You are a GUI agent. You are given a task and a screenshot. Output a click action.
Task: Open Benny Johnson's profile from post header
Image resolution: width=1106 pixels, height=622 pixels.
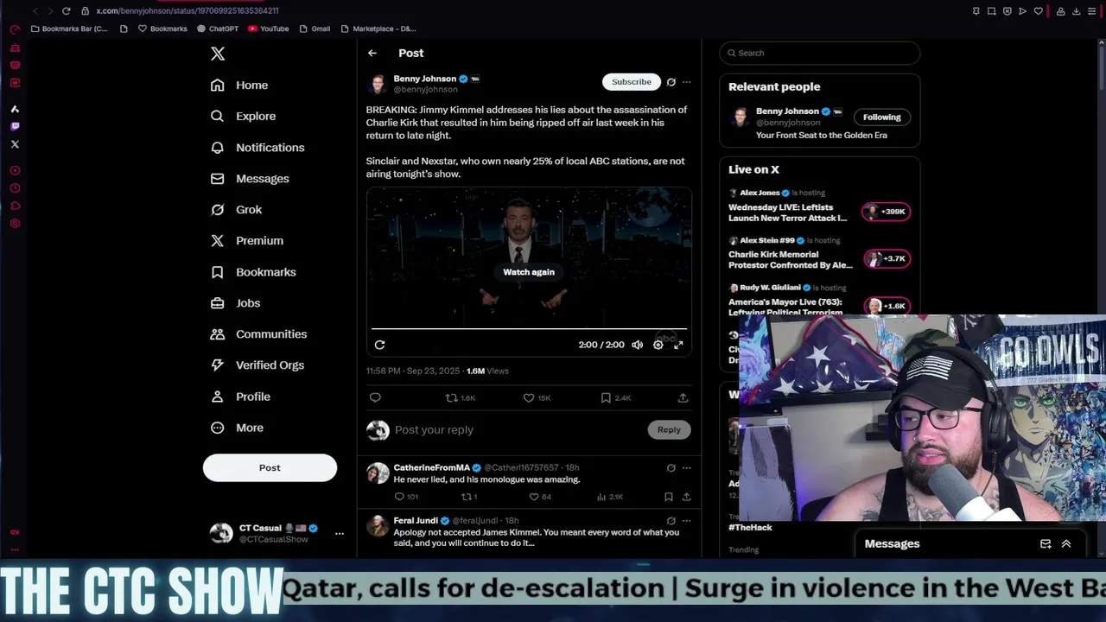(424, 79)
